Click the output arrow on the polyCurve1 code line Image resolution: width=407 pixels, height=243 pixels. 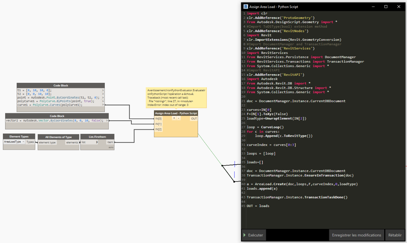103,101
